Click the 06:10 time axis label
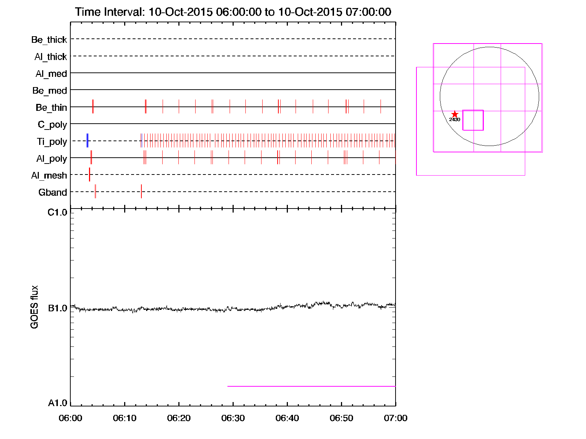 click(x=125, y=418)
